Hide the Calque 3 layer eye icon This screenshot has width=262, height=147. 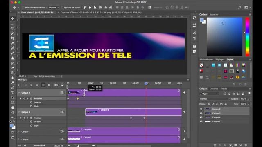click(x=201, y=113)
